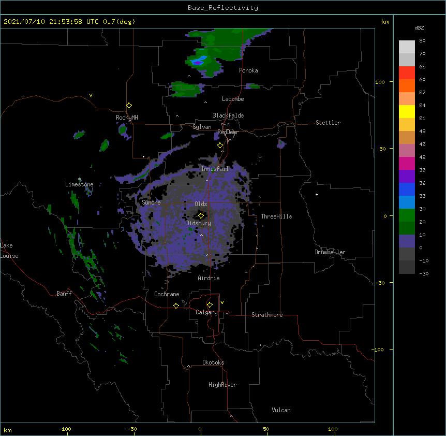This screenshot has width=446, height=436.
Task: Select the Limestone label
Action: pos(79,184)
